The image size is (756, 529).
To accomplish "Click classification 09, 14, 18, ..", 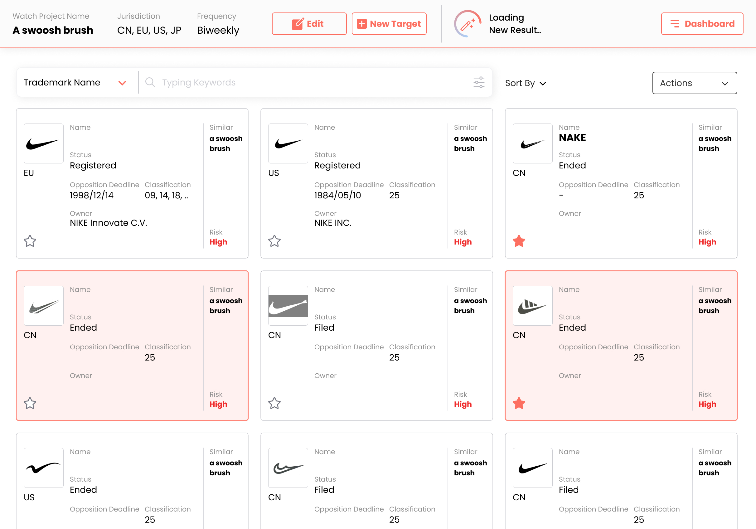I will (166, 195).
